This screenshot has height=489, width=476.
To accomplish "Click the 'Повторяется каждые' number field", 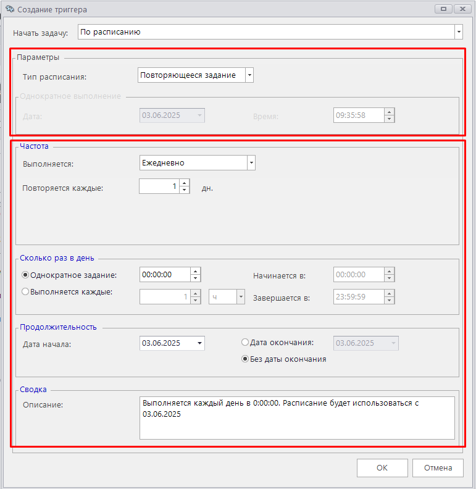I will coord(159,186).
